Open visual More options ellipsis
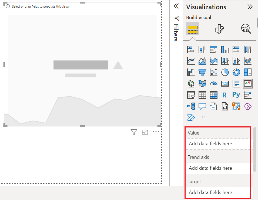The image size is (258, 200). tap(156, 132)
